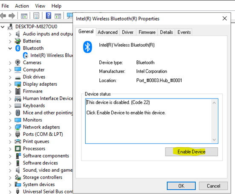Click OK in the Properties dialog
The width and height of the screenshot is (235, 194).
tap(181, 186)
